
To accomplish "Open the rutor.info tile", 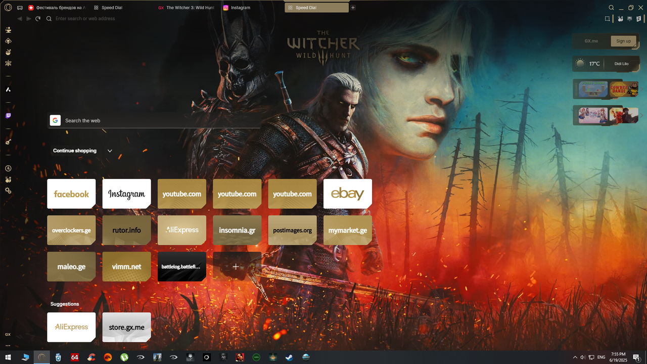I will click(x=126, y=230).
